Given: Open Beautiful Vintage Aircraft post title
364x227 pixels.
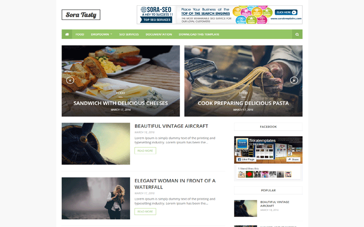Looking at the screenshot, I should (172, 126).
